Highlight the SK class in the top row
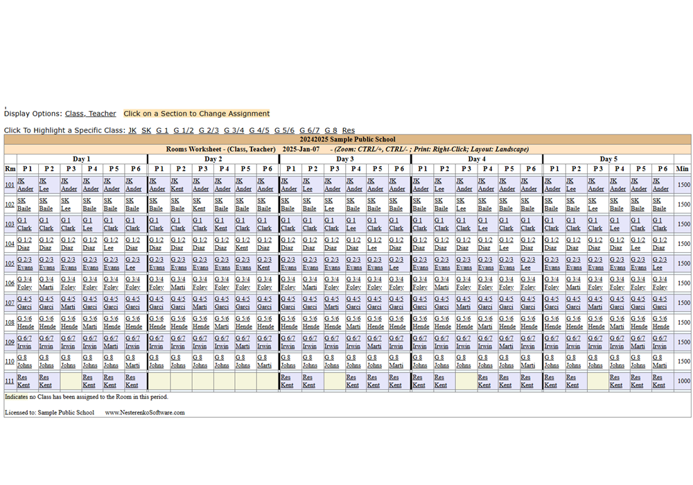Image resolution: width=693 pixels, height=485 pixels. (x=146, y=130)
